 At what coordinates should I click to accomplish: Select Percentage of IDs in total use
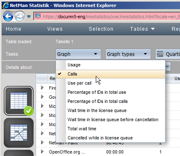pos(110,92)
